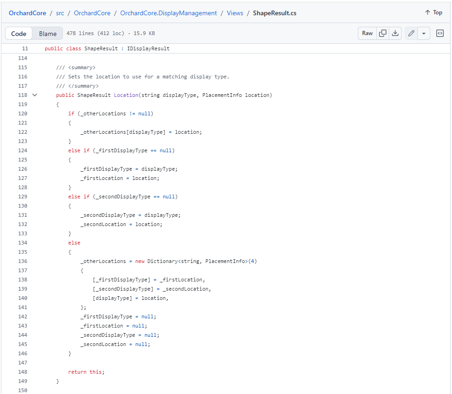The width and height of the screenshot is (452, 394).
Task: Select line number 118
Action: [x=23, y=95]
